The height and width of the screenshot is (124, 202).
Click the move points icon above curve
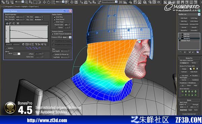tap(7, 23)
